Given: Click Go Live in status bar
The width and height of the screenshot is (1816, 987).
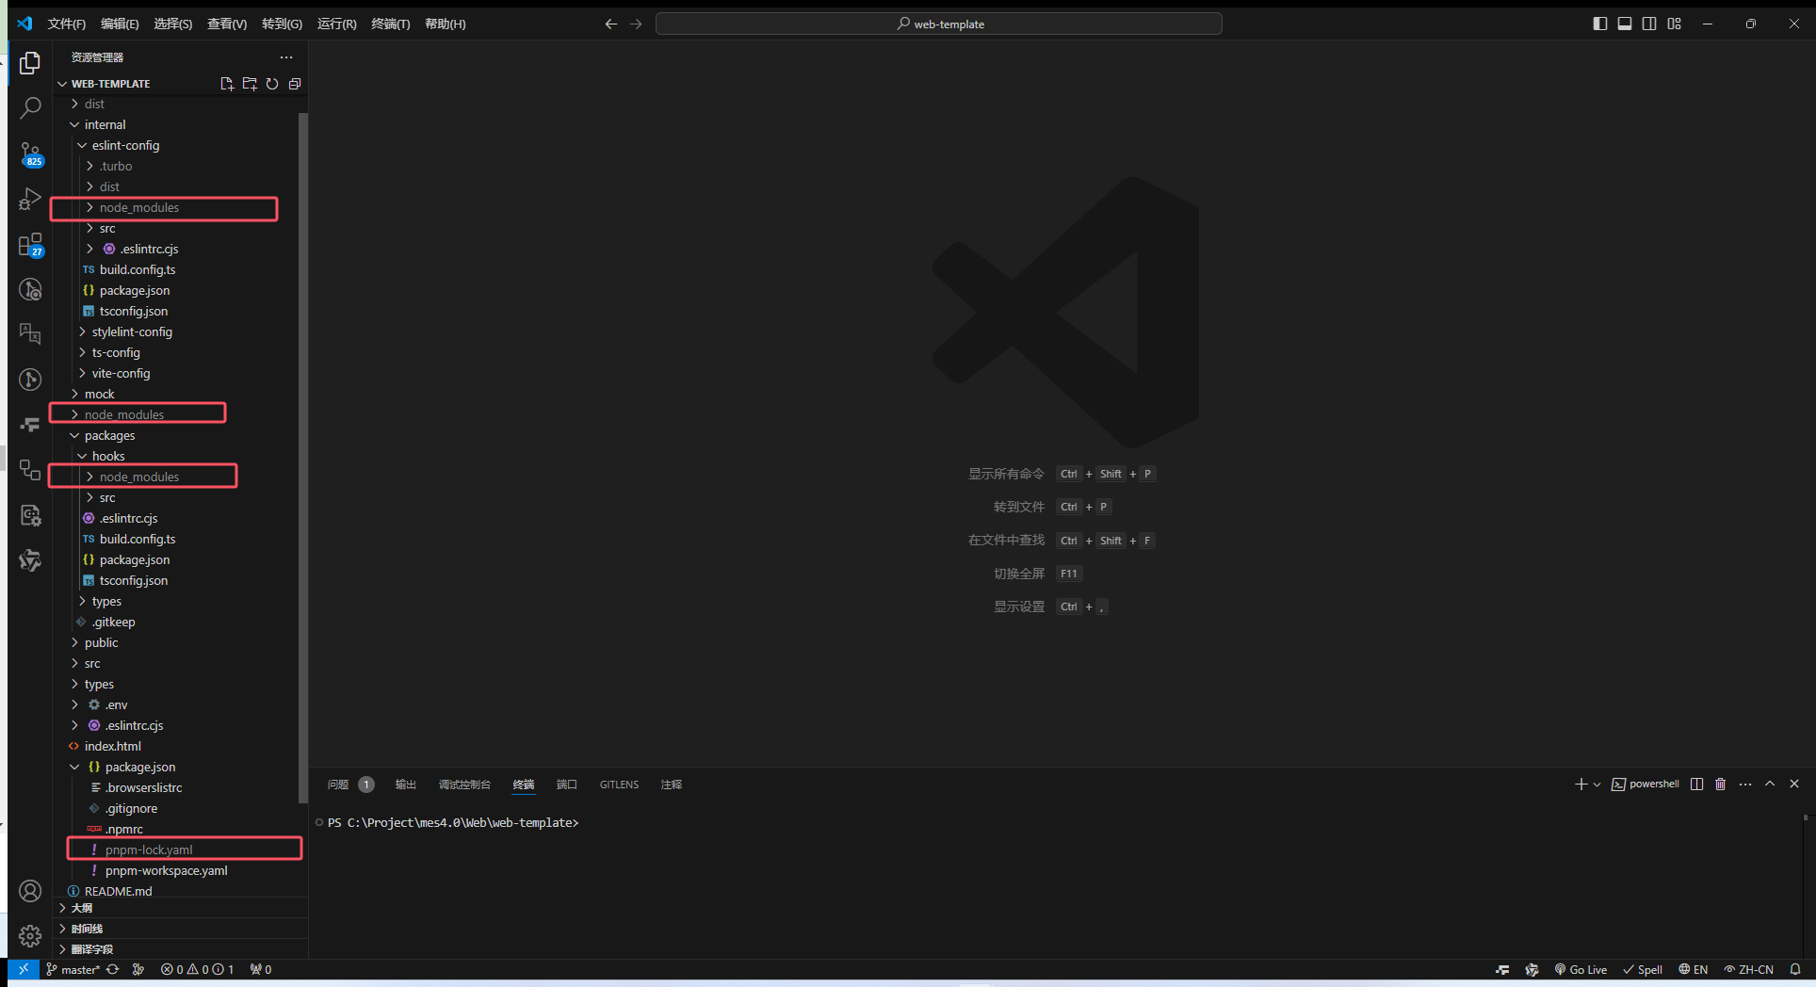Looking at the screenshot, I should coord(1581,969).
